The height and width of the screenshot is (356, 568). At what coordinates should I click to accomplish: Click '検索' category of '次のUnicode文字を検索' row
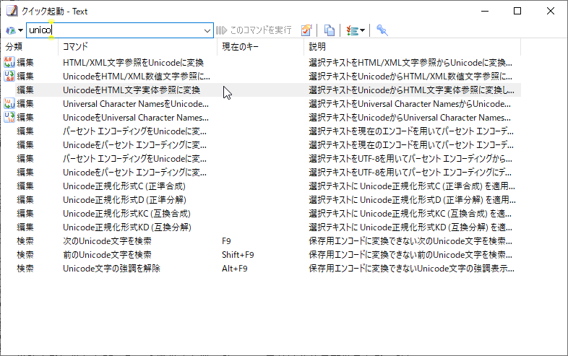click(x=25, y=241)
